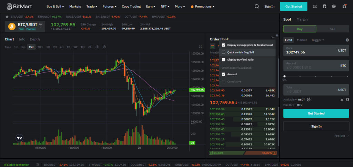Image resolution: width=353 pixels, height=167 pixels.
Task: Open the app download phone icon
Action: tap(324, 7)
